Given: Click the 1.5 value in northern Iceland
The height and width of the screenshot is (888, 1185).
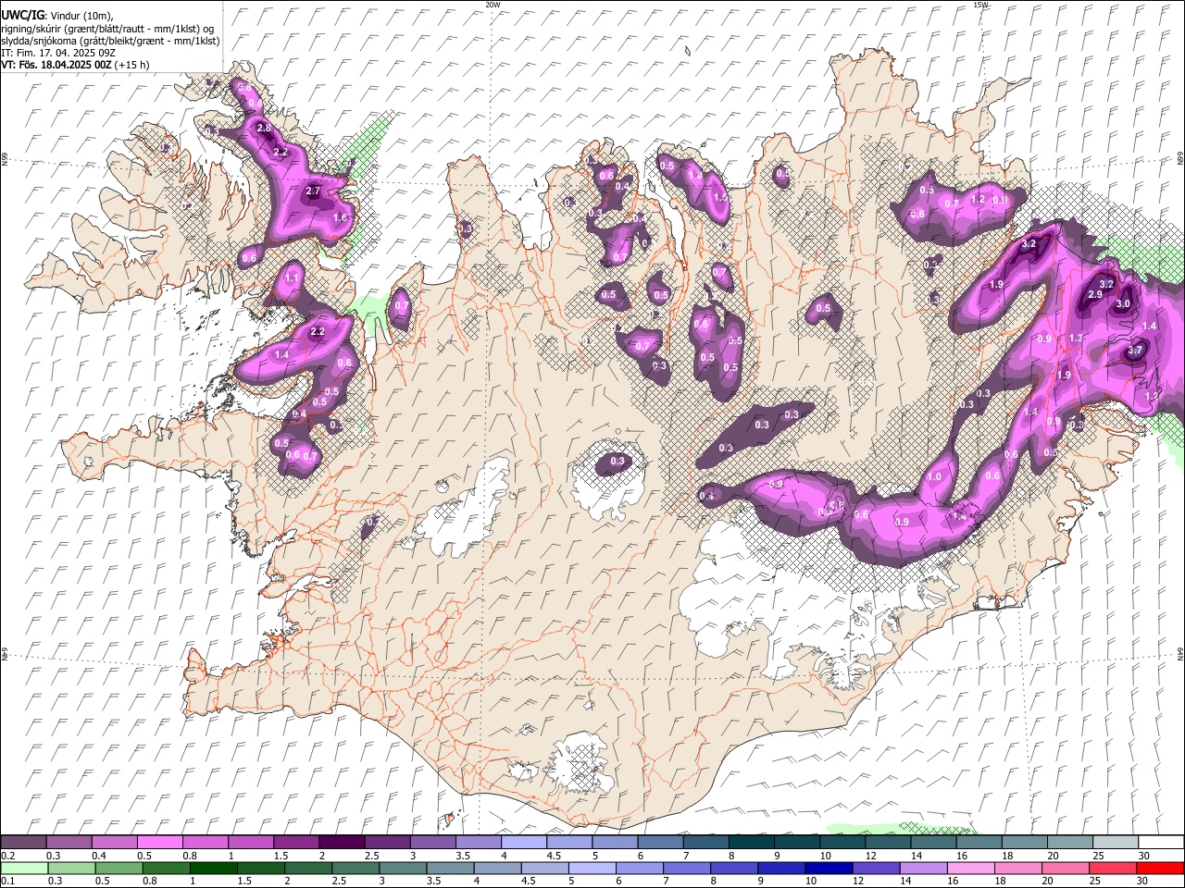Looking at the screenshot, I should tap(720, 198).
